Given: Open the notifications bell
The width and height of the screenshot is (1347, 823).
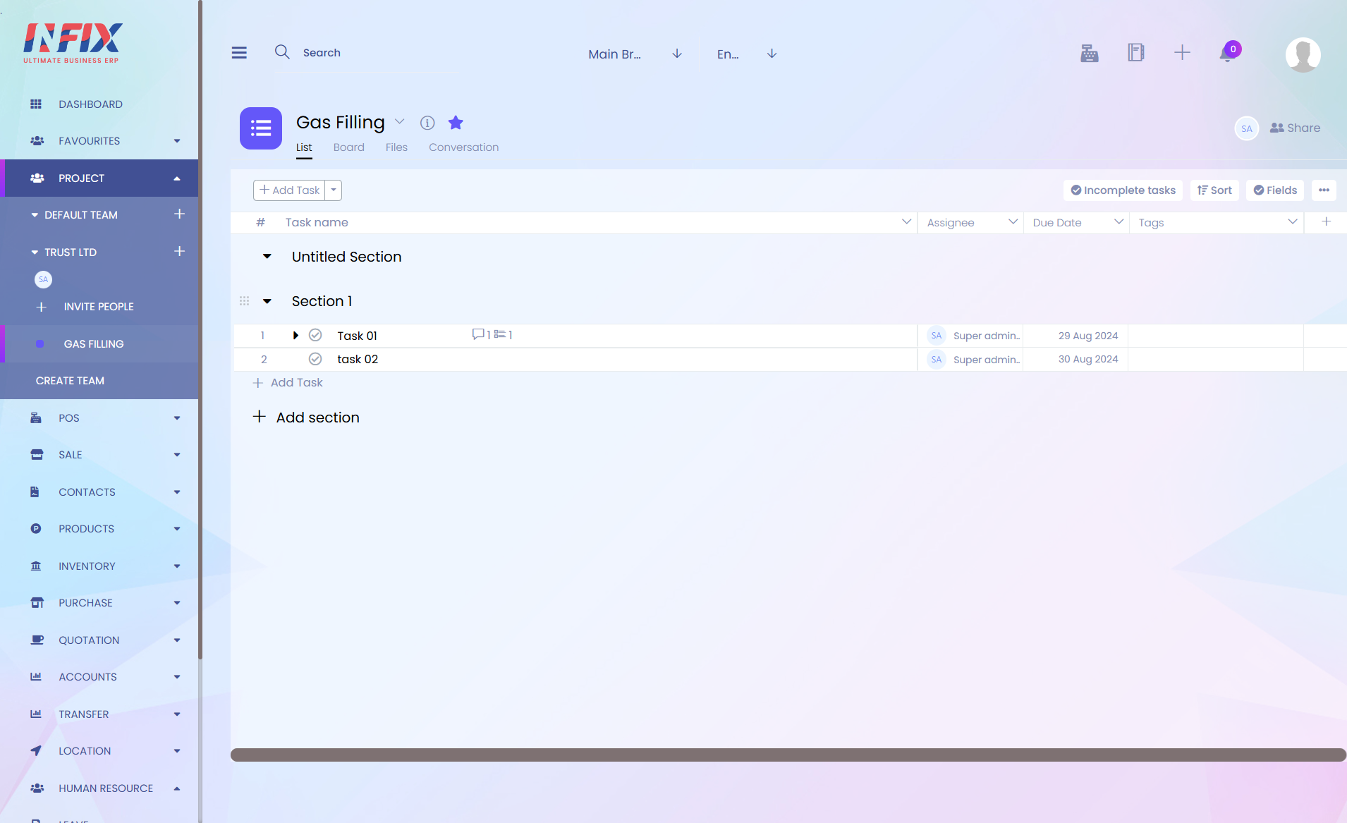Looking at the screenshot, I should (1227, 54).
